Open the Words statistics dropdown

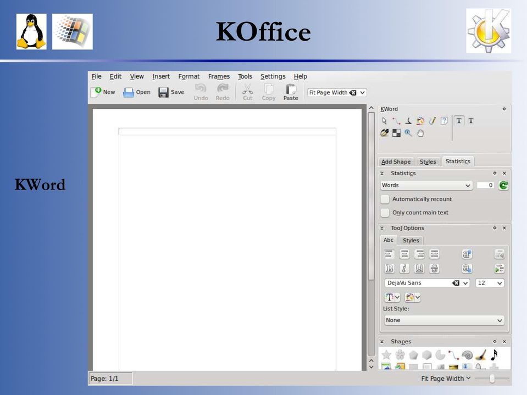pos(426,185)
